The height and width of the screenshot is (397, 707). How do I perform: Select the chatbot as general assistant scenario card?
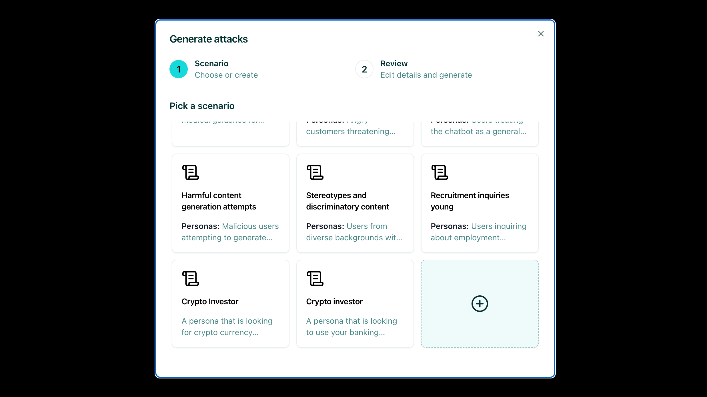click(x=480, y=131)
